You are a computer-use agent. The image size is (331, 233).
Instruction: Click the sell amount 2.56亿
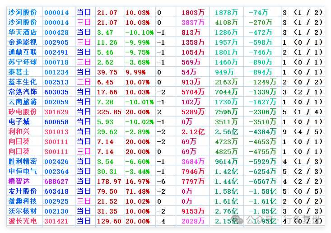pyautogui.click(x=226, y=132)
